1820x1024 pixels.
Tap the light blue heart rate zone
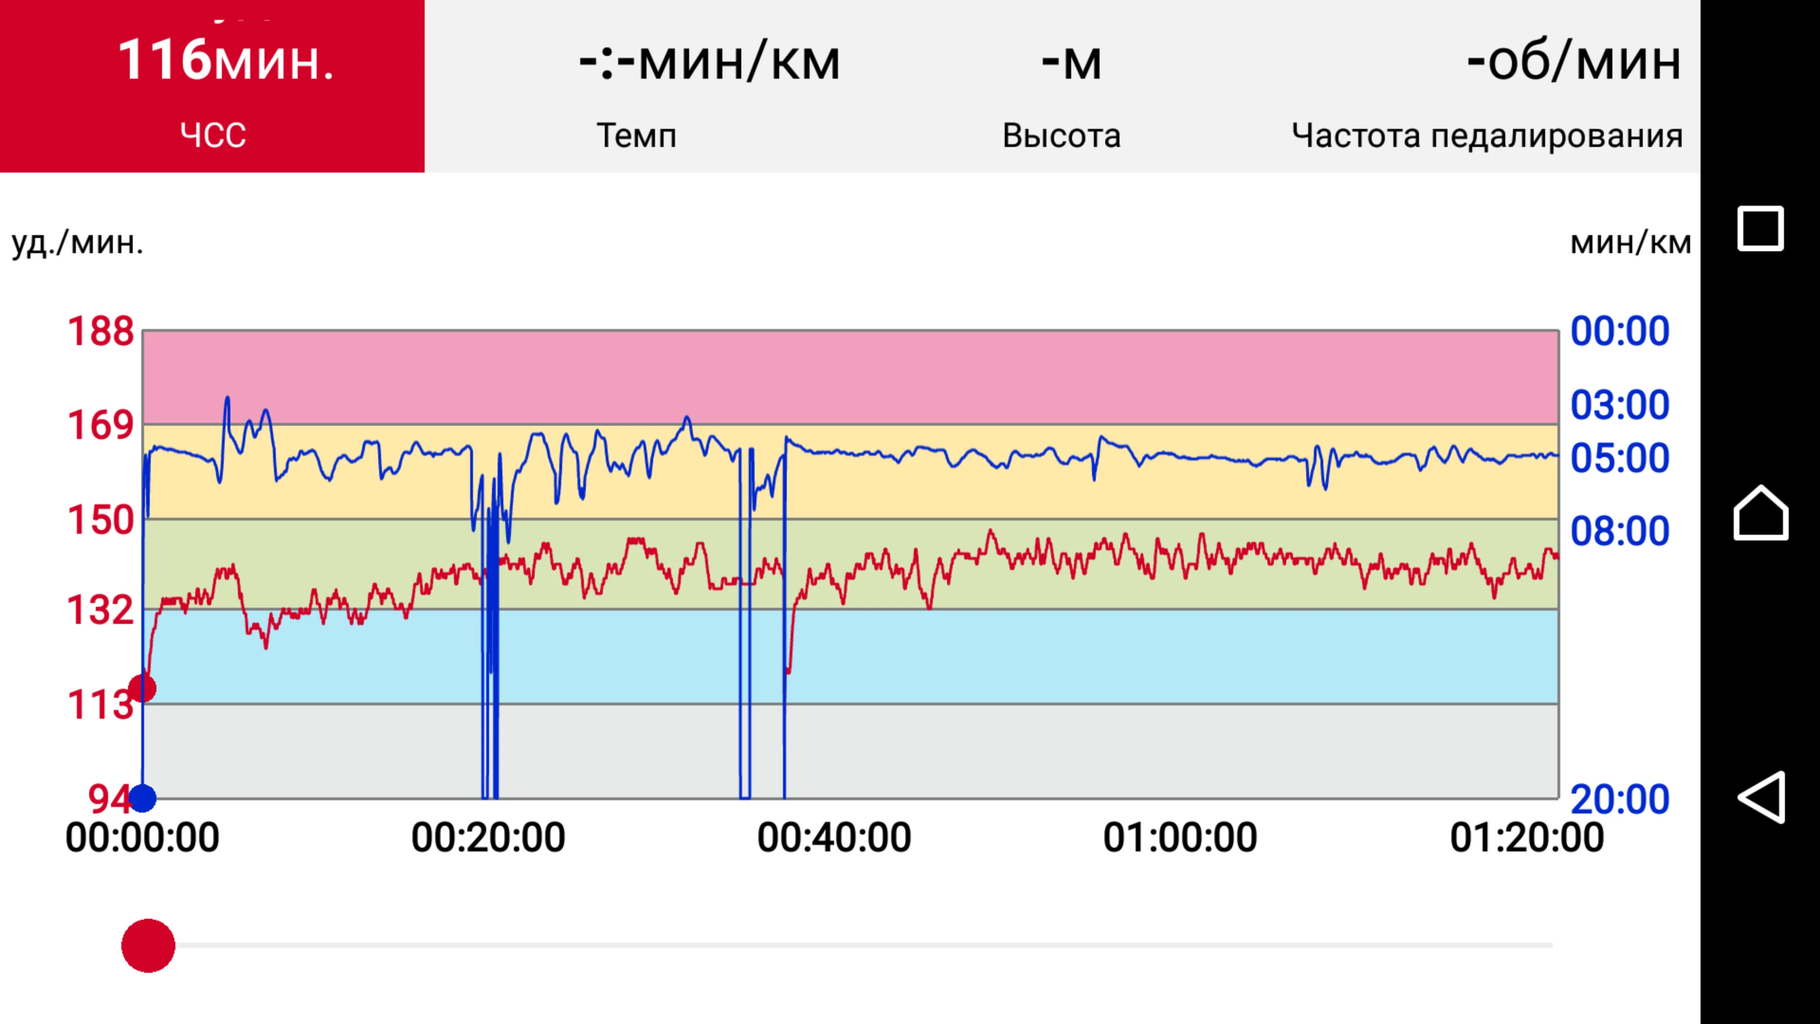[x=1060, y=657]
